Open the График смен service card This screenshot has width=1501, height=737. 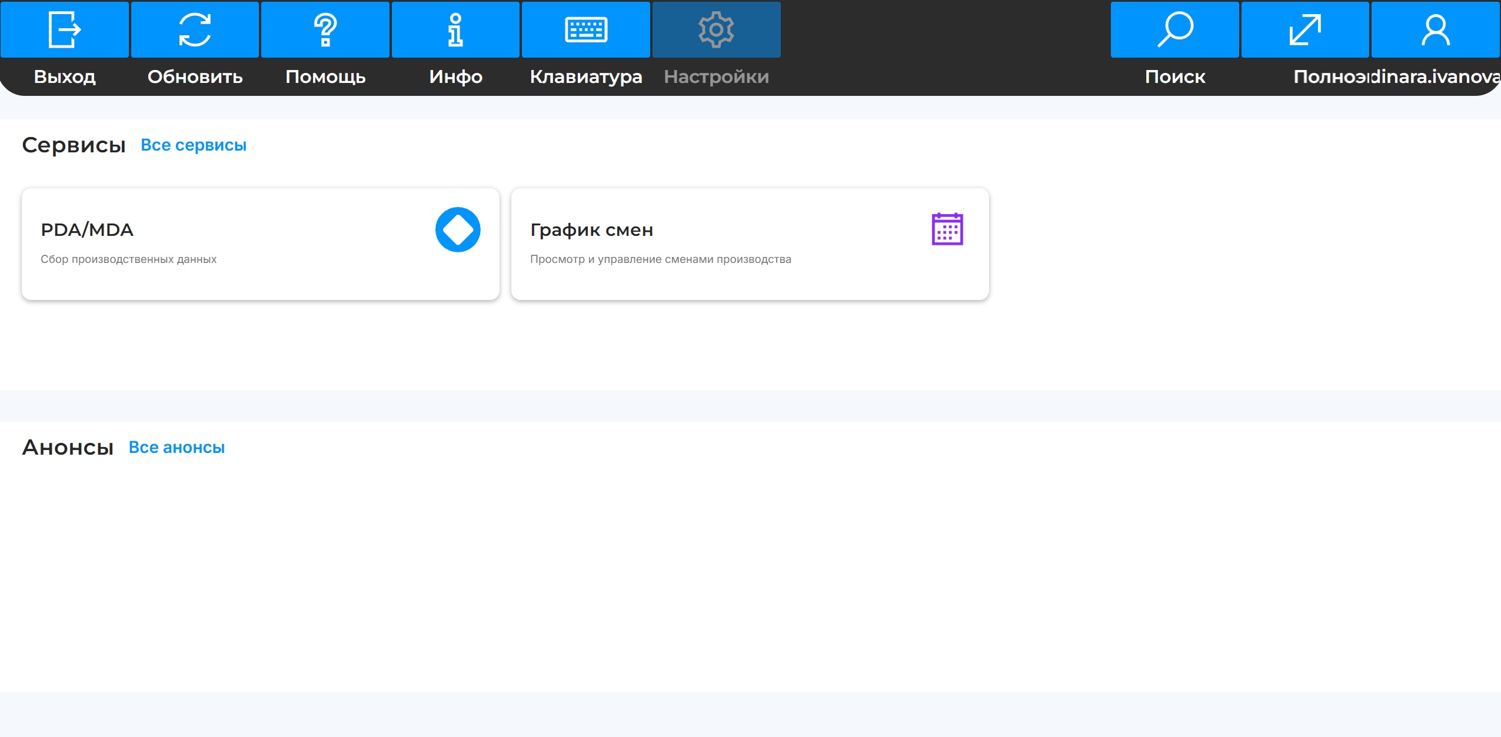(x=750, y=244)
